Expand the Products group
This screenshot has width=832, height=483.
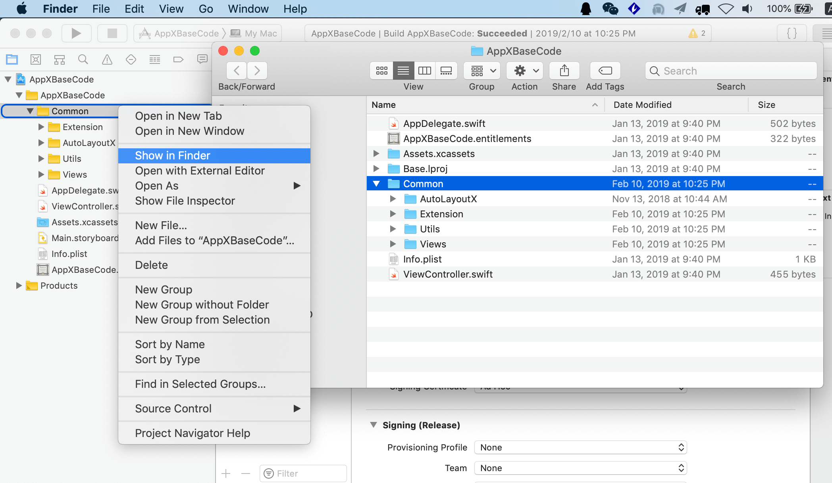pyautogui.click(x=19, y=286)
